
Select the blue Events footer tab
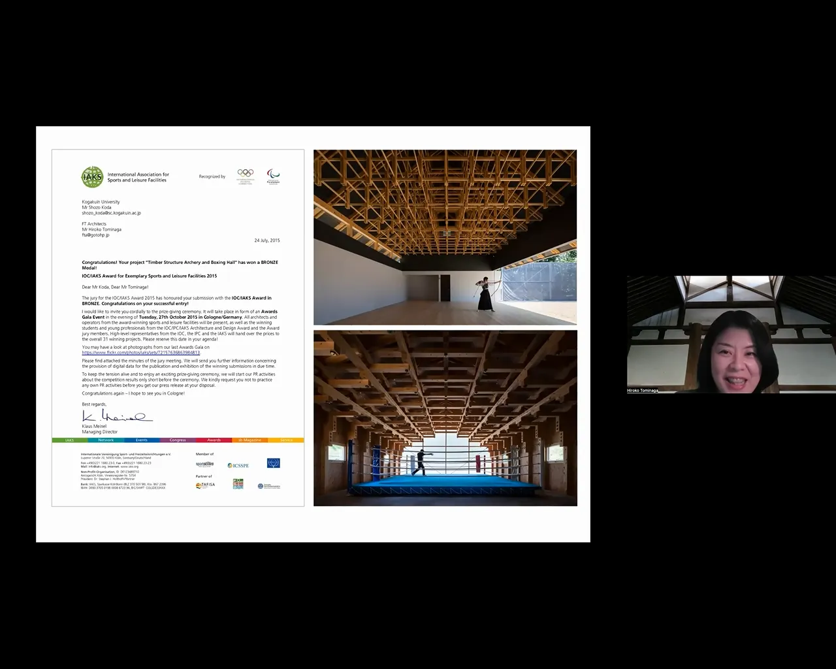click(142, 440)
